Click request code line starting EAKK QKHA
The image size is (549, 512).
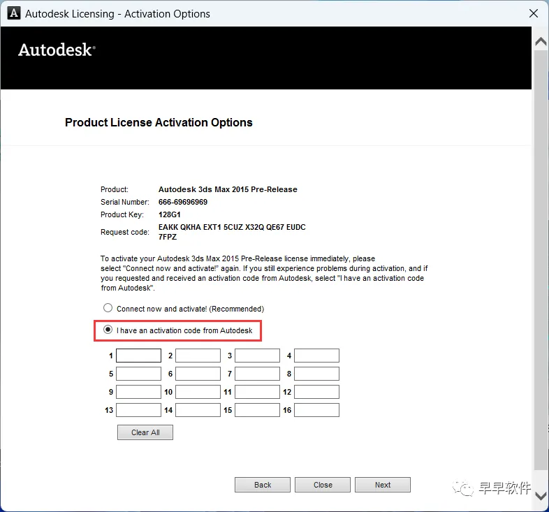[232, 227]
